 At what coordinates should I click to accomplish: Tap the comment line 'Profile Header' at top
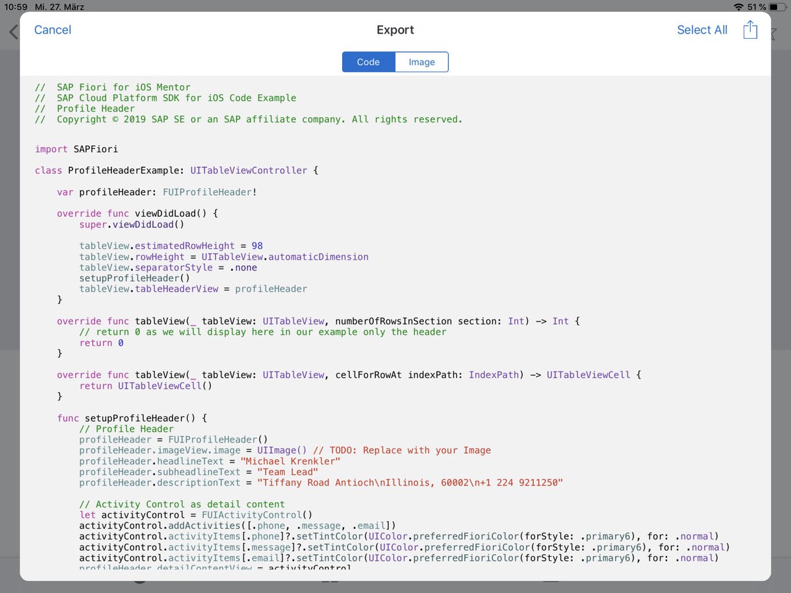tap(85, 109)
